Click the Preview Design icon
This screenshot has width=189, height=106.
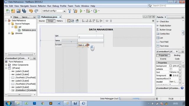click(77, 21)
